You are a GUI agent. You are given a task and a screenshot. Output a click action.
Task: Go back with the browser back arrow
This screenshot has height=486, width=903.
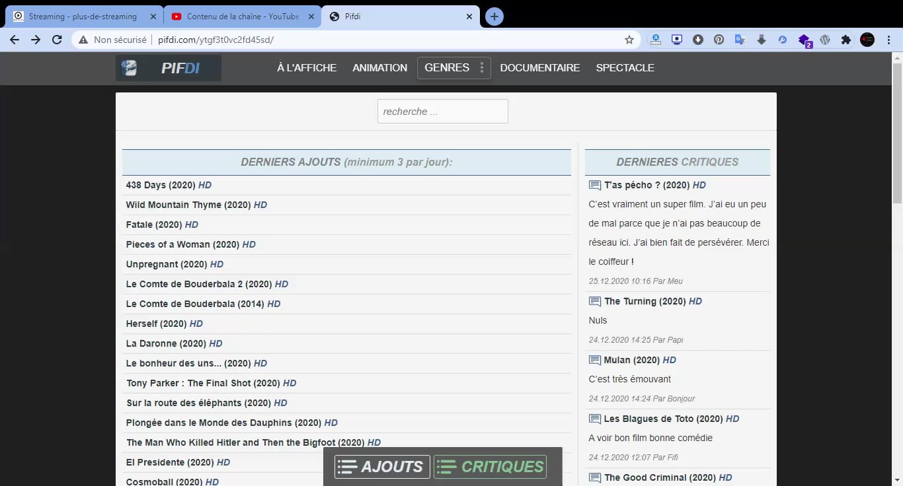(x=15, y=40)
